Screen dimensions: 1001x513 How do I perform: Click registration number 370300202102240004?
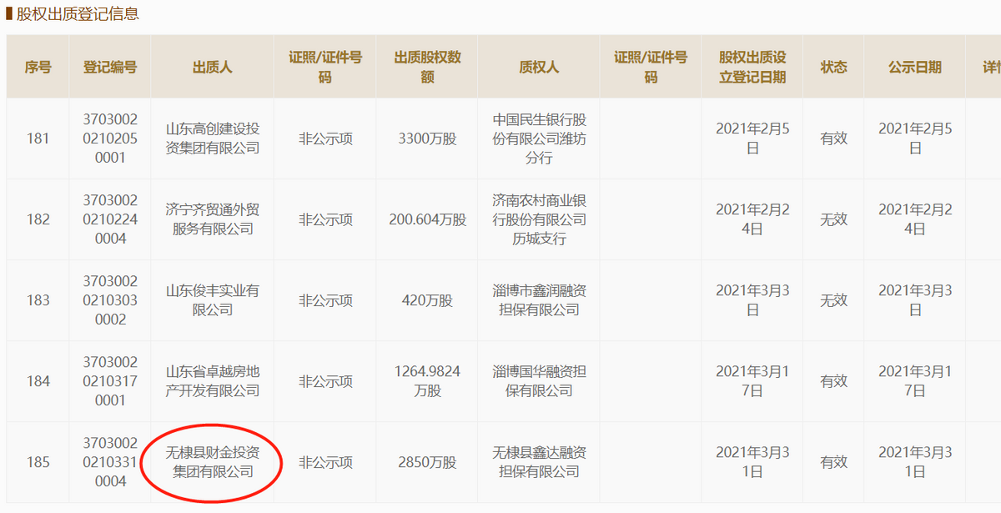pos(110,219)
